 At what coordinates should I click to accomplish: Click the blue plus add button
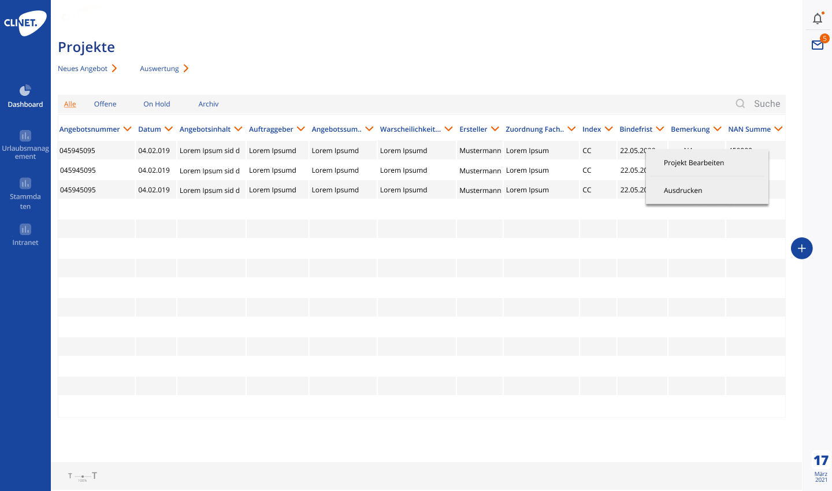801,248
